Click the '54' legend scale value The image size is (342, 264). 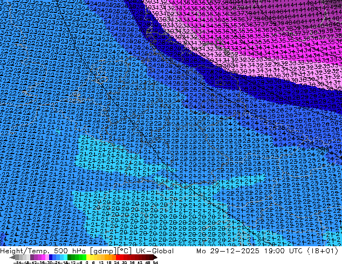tap(155, 262)
